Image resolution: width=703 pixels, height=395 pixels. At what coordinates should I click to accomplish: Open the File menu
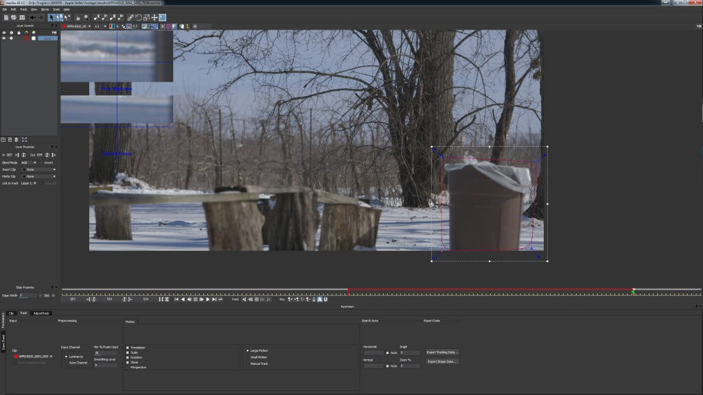coord(4,9)
